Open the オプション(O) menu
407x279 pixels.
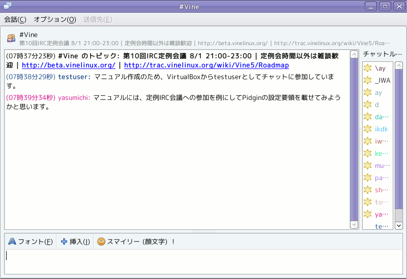(x=55, y=20)
